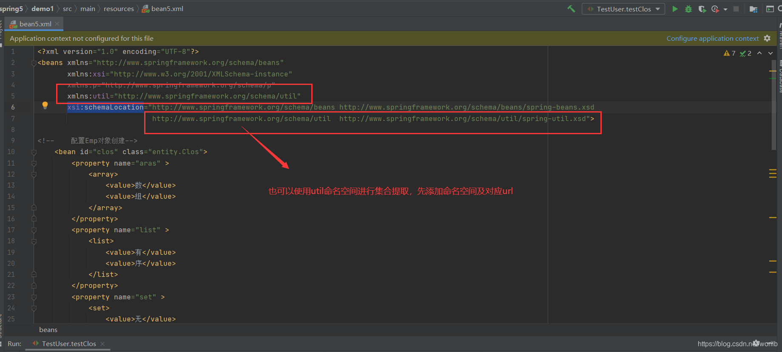This screenshot has height=352, width=782.
Task: Collapse the bean id="clos" fold marker
Action: [34, 152]
